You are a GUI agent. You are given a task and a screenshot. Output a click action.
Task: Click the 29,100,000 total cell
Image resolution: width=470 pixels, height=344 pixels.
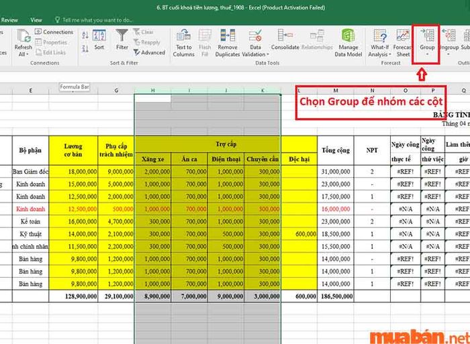[x=116, y=296]
